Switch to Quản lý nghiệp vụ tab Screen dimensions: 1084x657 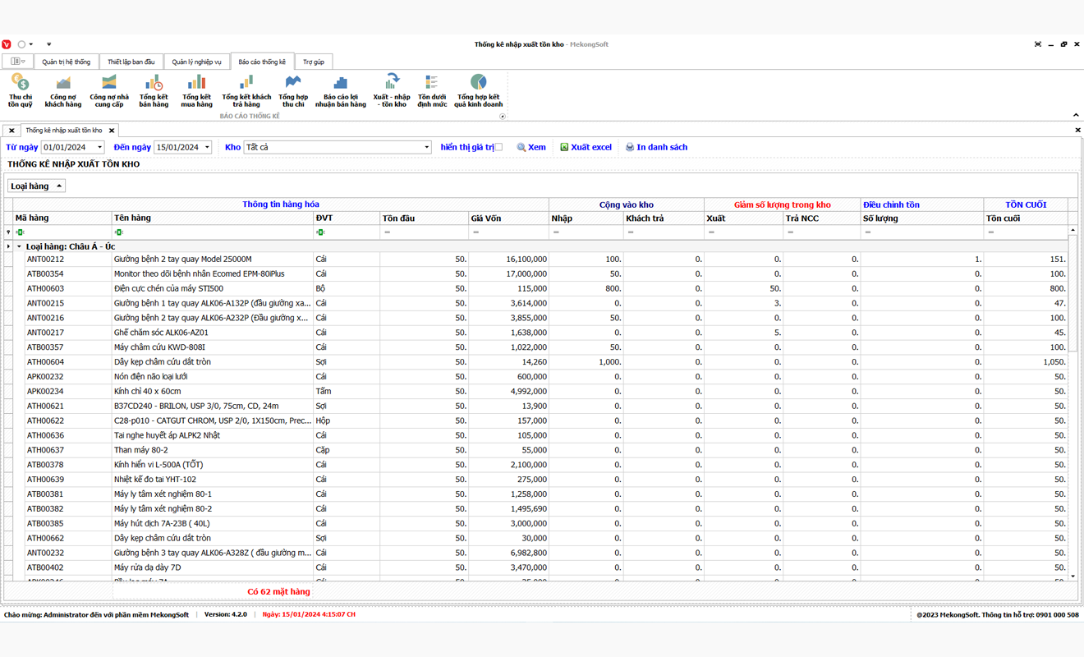tap(197, 62)
